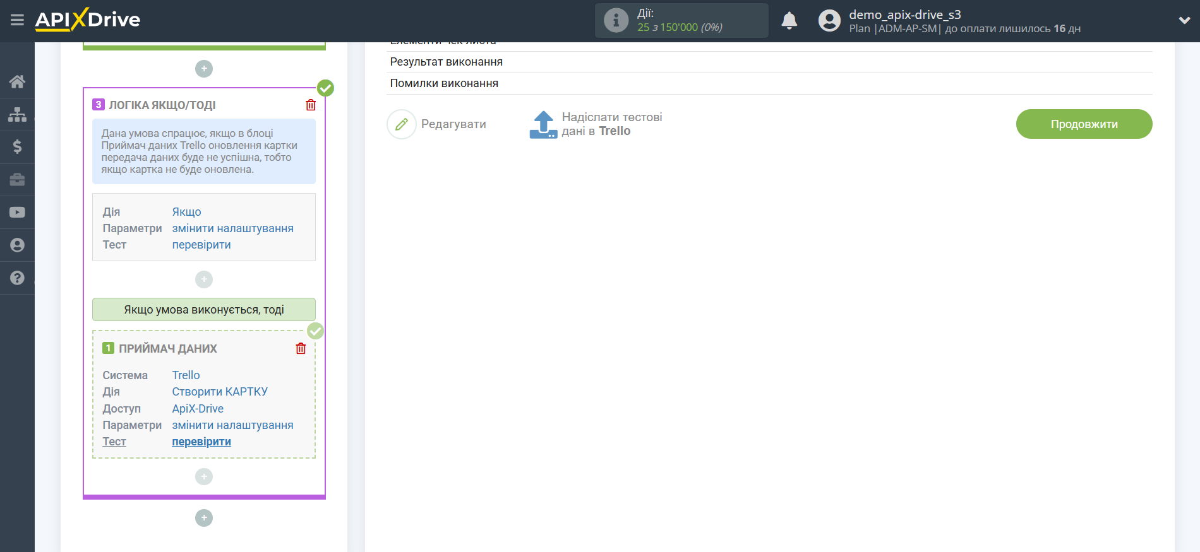Image resolution: width=1200 pixels, height=552 pixels.
Task: Open the notifications bell
Action: [x=789, y=20]
